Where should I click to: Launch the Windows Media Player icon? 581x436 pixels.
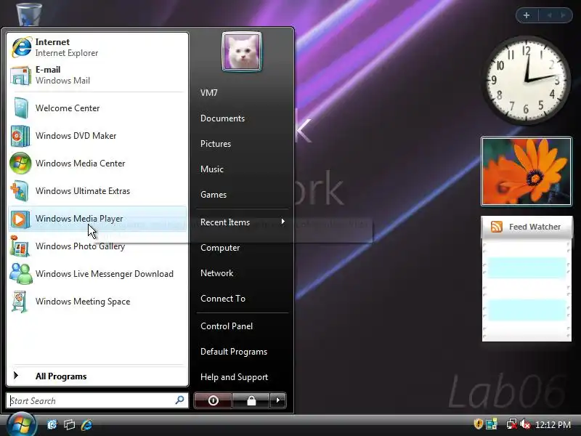[x=20, y=219]
